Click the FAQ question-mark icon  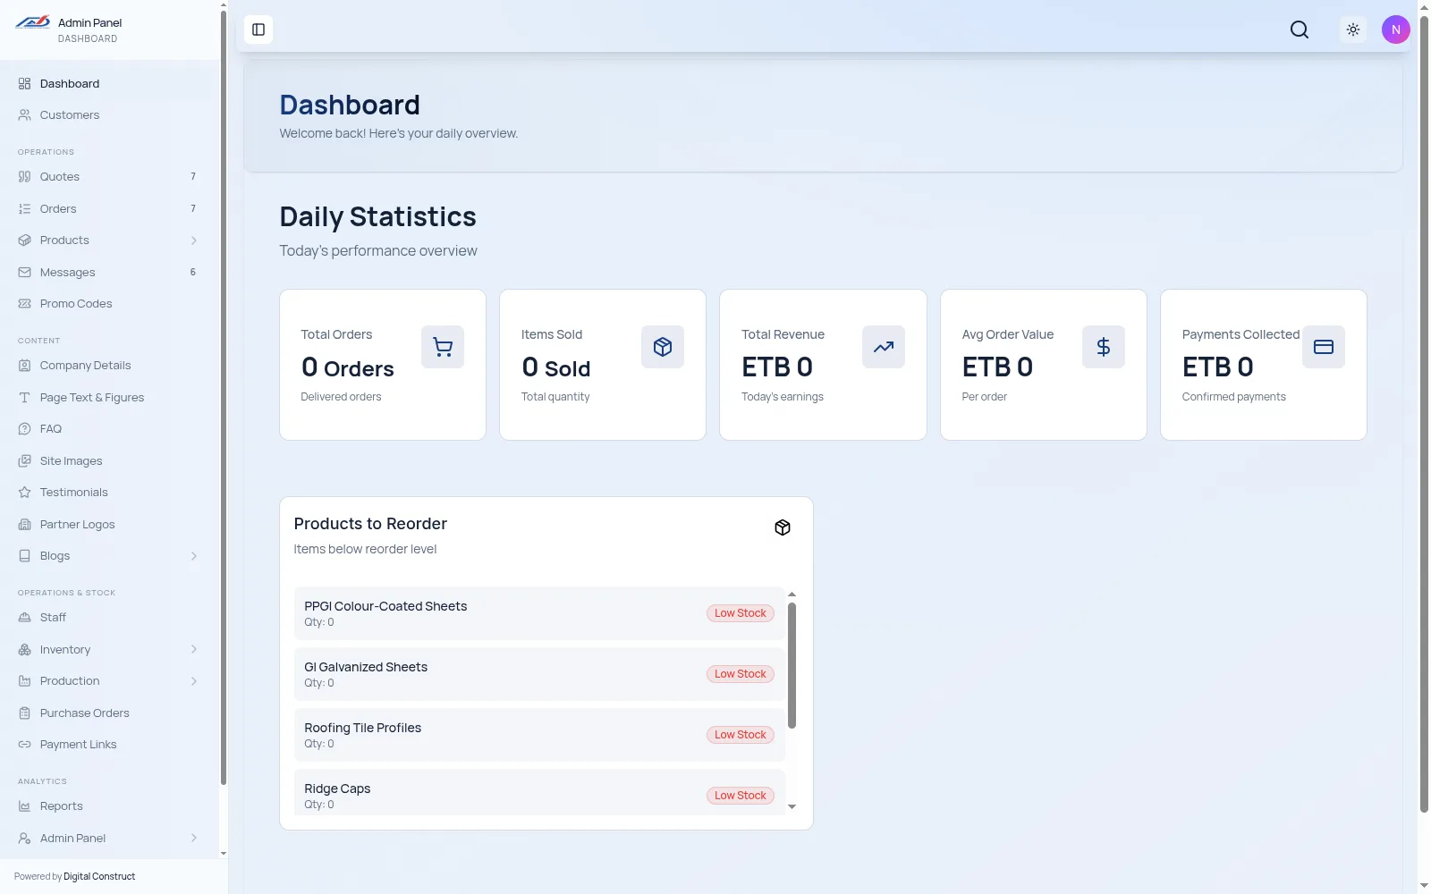(24, 429)
